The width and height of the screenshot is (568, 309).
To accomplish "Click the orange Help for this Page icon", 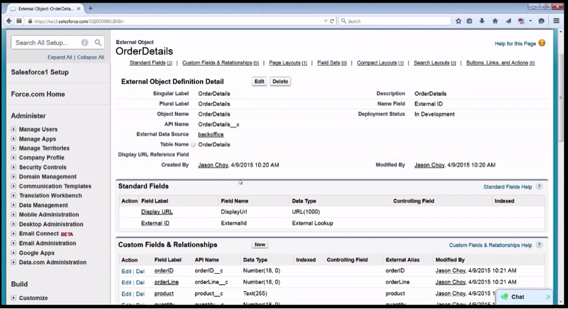I will coord(542,43).
